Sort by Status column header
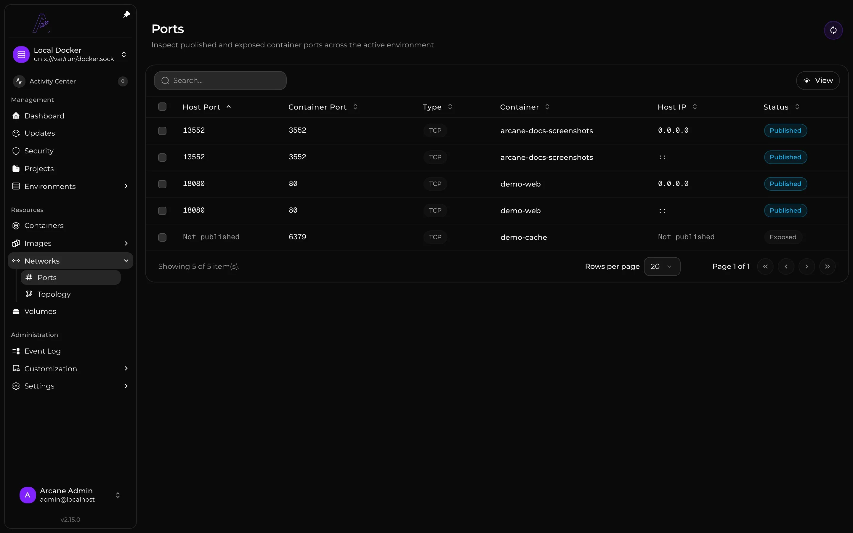Viewport: 853px width, 533px height. (x=781, y=107)
